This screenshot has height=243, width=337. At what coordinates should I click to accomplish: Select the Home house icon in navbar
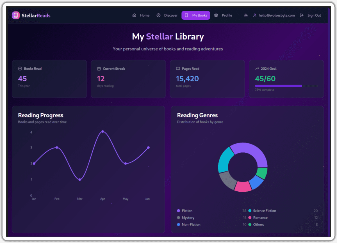click(134, 15)
